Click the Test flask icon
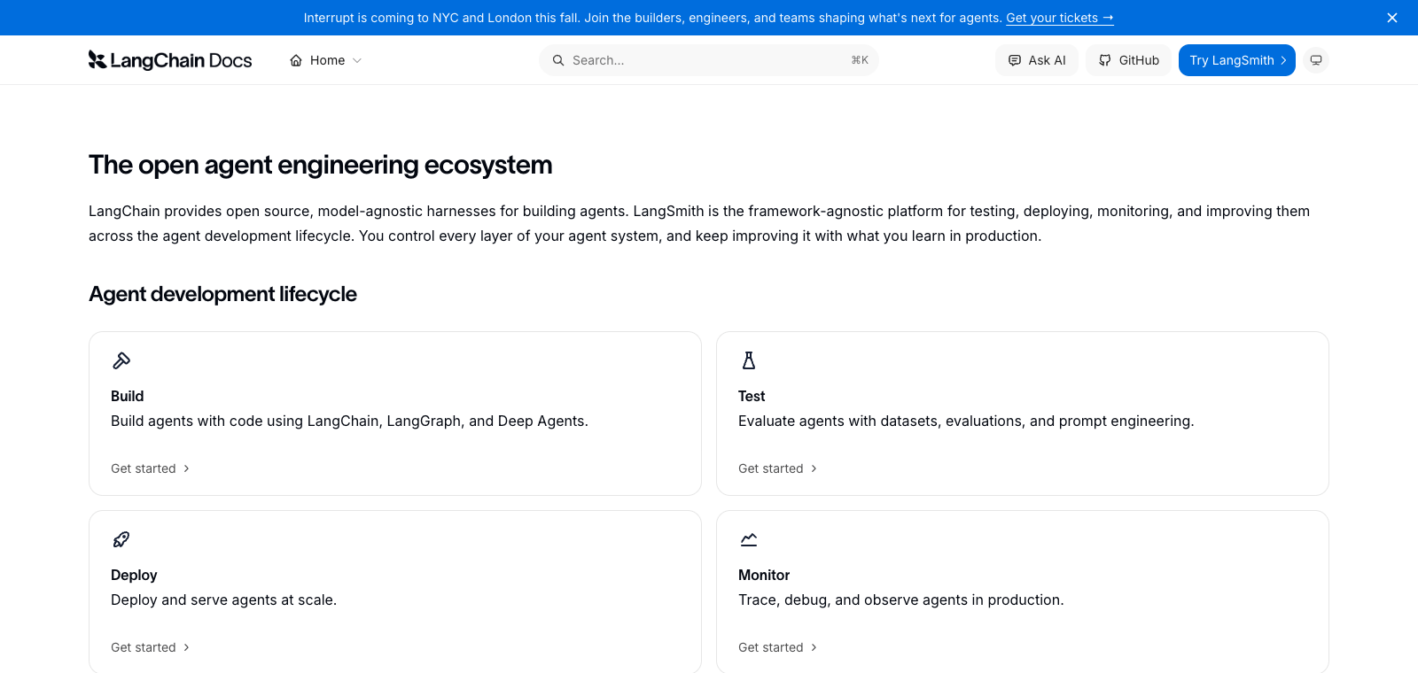 pyautogui.click(x=749, y=360)
